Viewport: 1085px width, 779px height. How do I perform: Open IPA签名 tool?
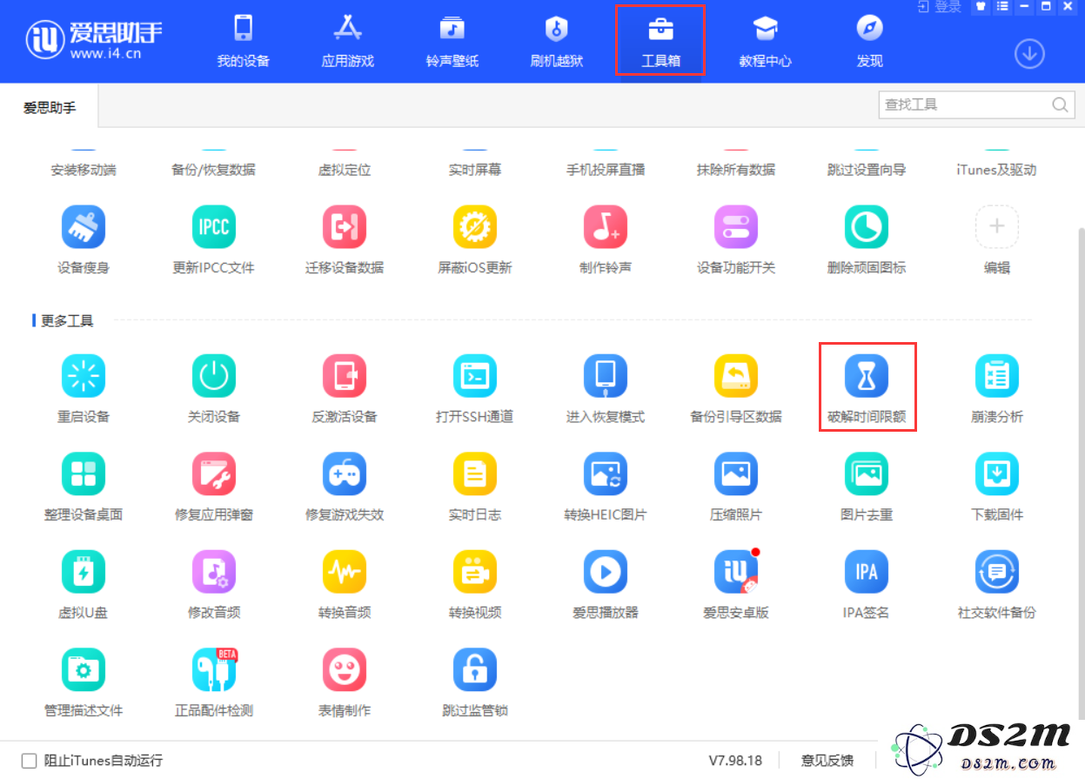[x=867, y=572]
